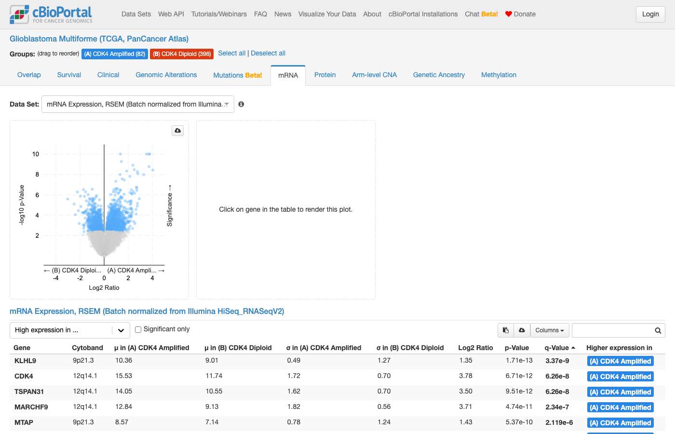Viewport: 675px width, 434px height.
Task: Toggle the (A) CDK4 Amplified group
Action: [x=115, y=54]
